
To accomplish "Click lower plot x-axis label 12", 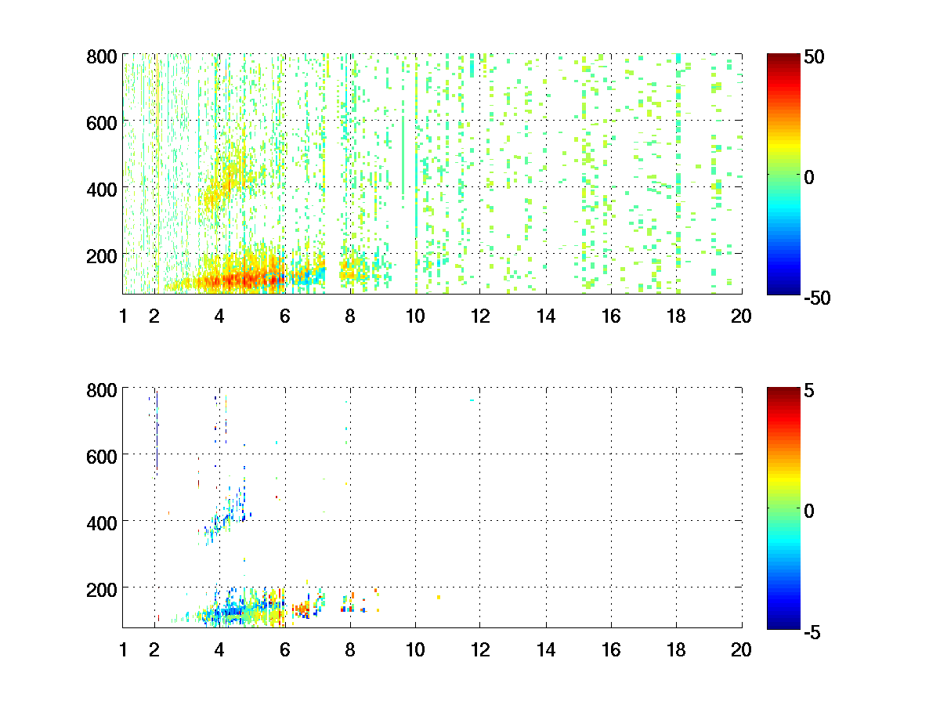I will click(x=480, y=649).
